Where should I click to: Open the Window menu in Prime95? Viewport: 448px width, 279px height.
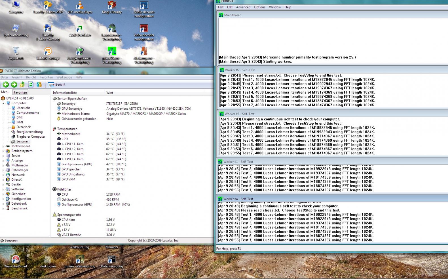pos(275,7)
